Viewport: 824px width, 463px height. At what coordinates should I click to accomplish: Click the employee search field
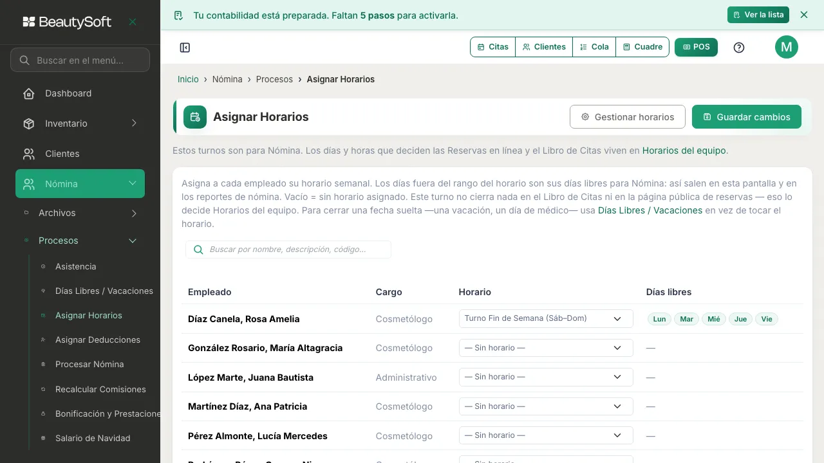pyautogui.click(x=288, y=250)
